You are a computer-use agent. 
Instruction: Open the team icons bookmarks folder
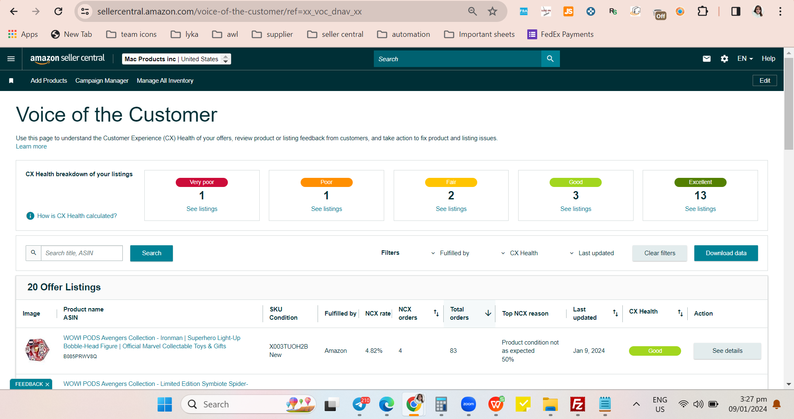coord(132,34)
